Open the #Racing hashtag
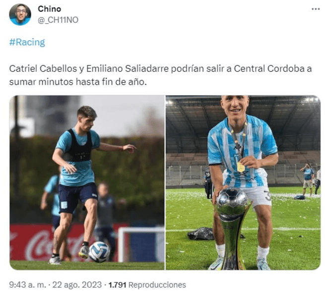Viewport: 325px width, 291px height. 27,42
